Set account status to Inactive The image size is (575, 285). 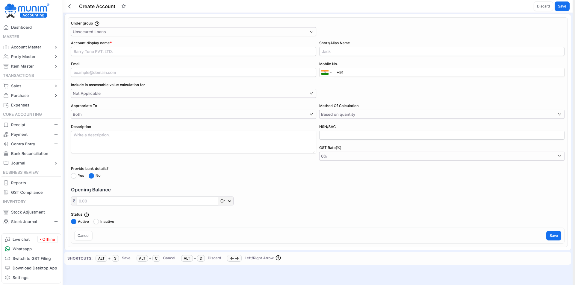pyautogui.click(x=96, y=222)
